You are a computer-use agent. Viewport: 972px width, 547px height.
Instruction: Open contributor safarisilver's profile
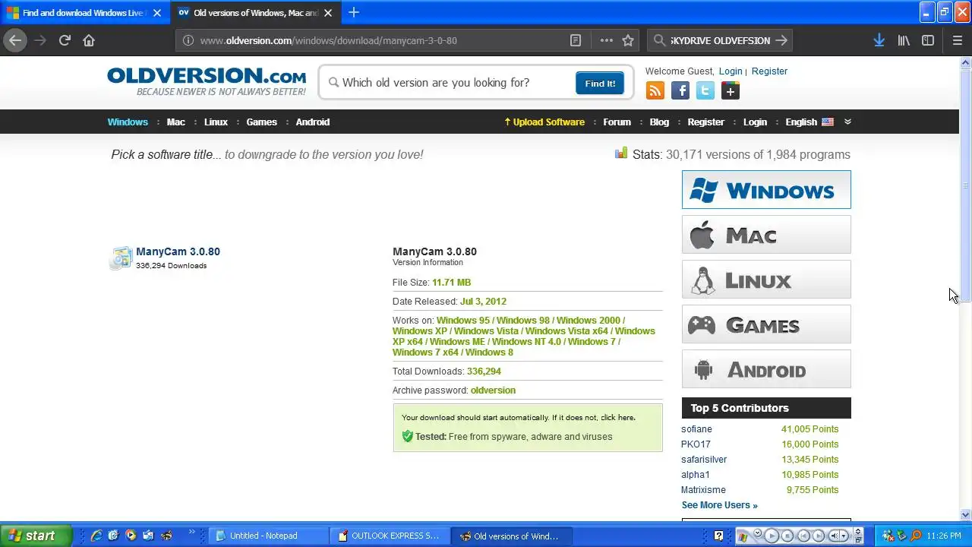pos(704,460)
